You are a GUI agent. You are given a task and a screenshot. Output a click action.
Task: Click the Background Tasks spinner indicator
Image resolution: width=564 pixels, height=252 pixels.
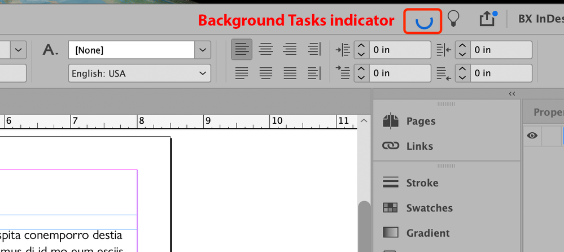pos(423,21)
